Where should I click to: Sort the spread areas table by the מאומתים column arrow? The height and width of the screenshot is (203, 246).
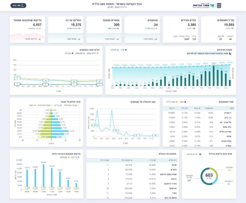pyautogui.click(x=205, y=108)
